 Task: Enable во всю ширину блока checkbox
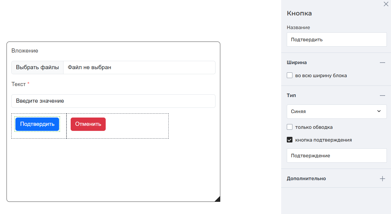click(x=290, y=75)
